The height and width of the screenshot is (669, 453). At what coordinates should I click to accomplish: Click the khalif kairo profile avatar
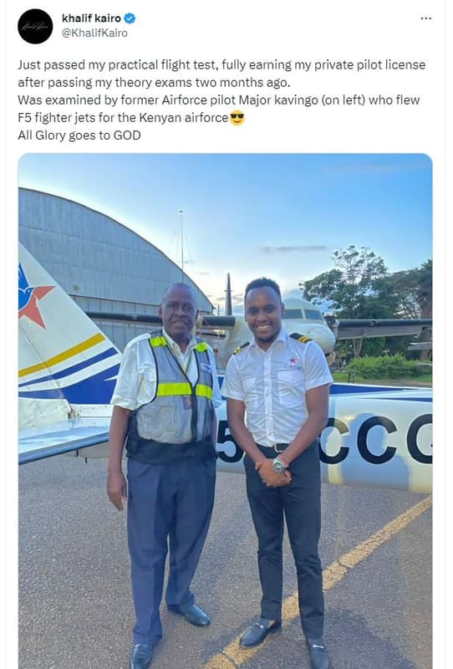coord(35,26)
